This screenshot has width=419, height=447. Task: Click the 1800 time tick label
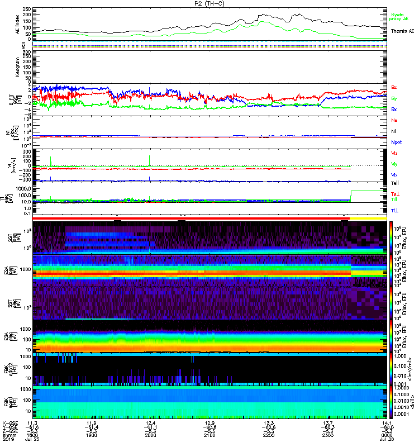coord(32,435)
